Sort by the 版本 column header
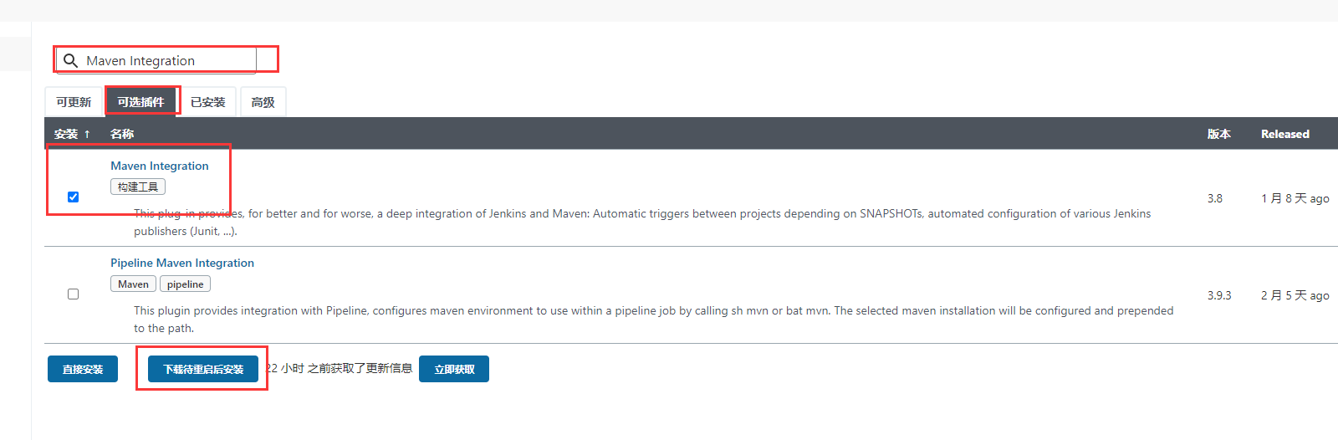The image size is (1338, 440). tap(1218, 134)
